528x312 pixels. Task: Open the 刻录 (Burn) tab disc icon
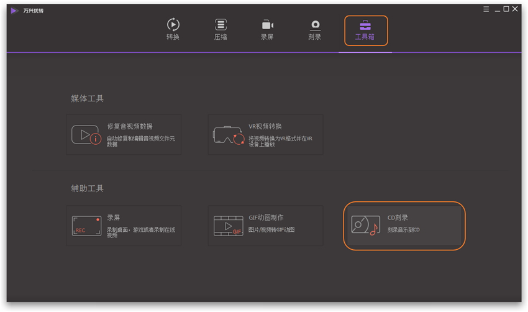(315, 25)
